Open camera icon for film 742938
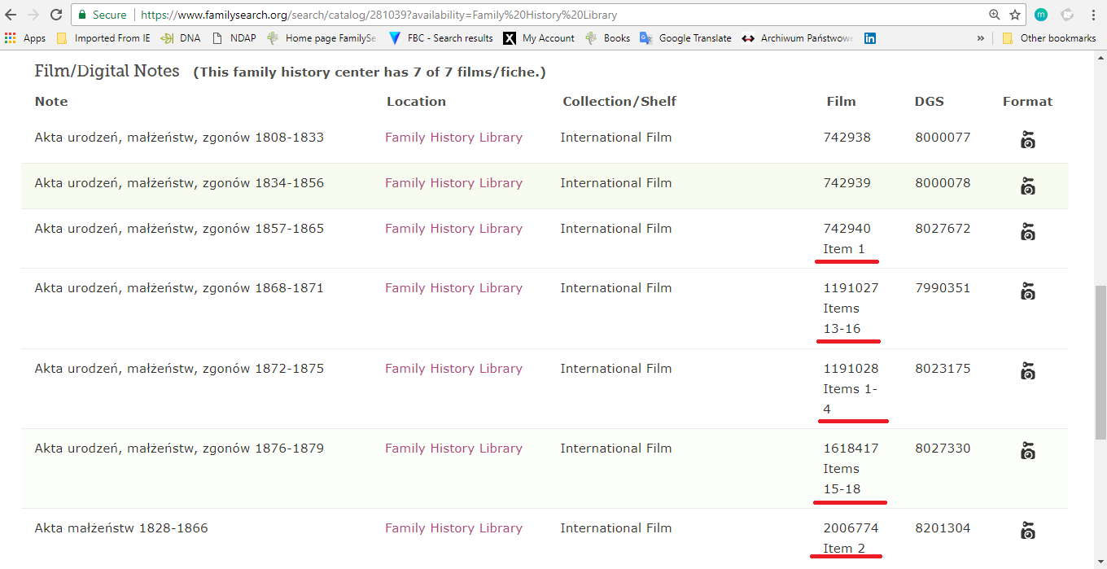Viewport: 1107px width, 569px height. [x=1027, y=140]
